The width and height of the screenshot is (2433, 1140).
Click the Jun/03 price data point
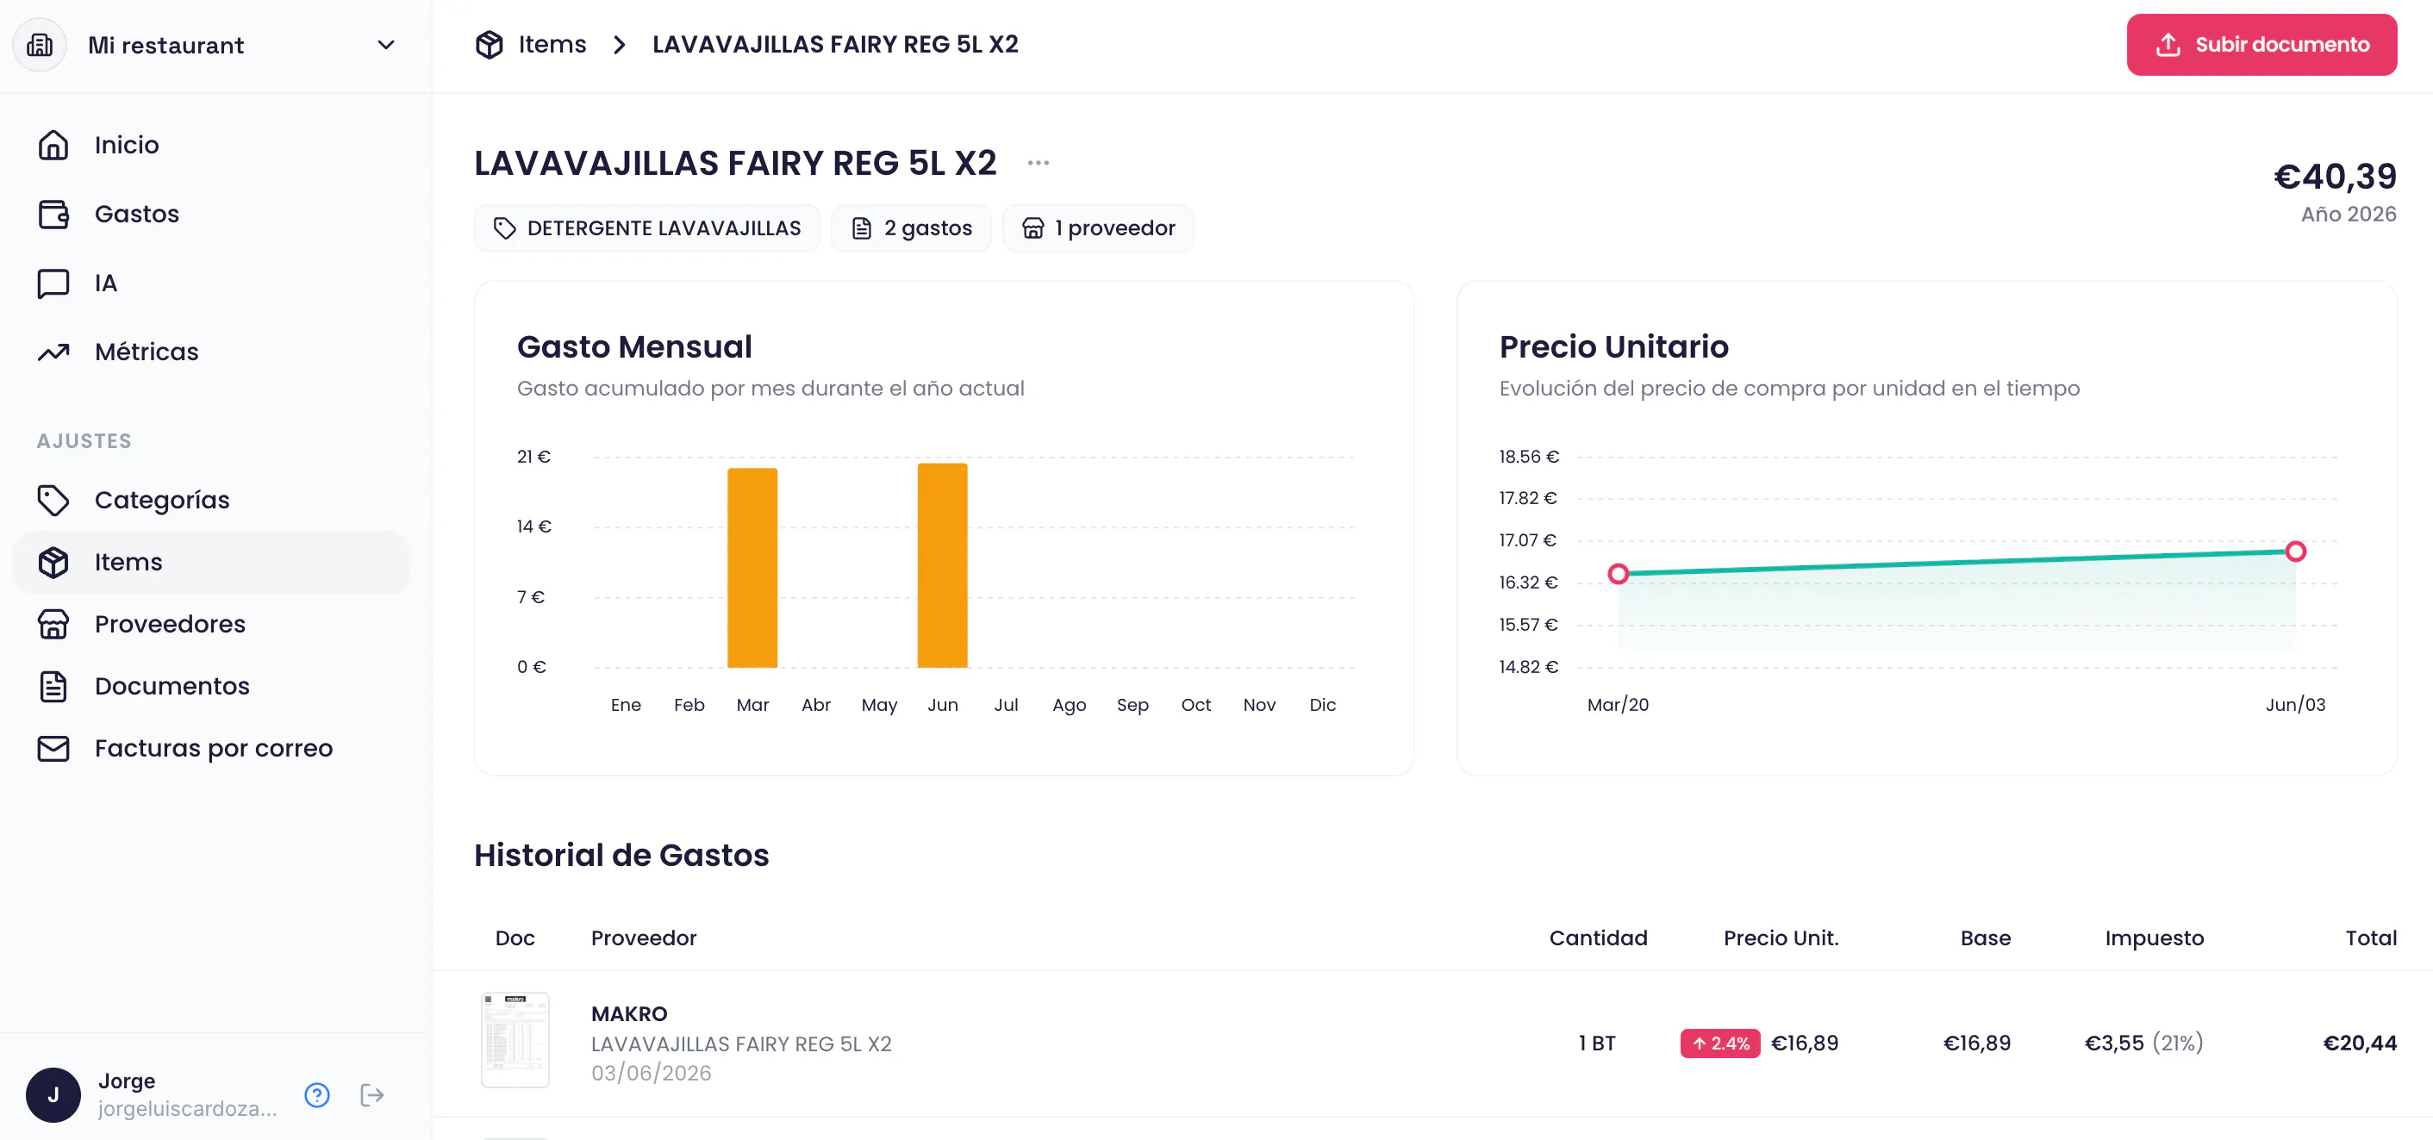pyautogui.click(x=2295, y=551)
